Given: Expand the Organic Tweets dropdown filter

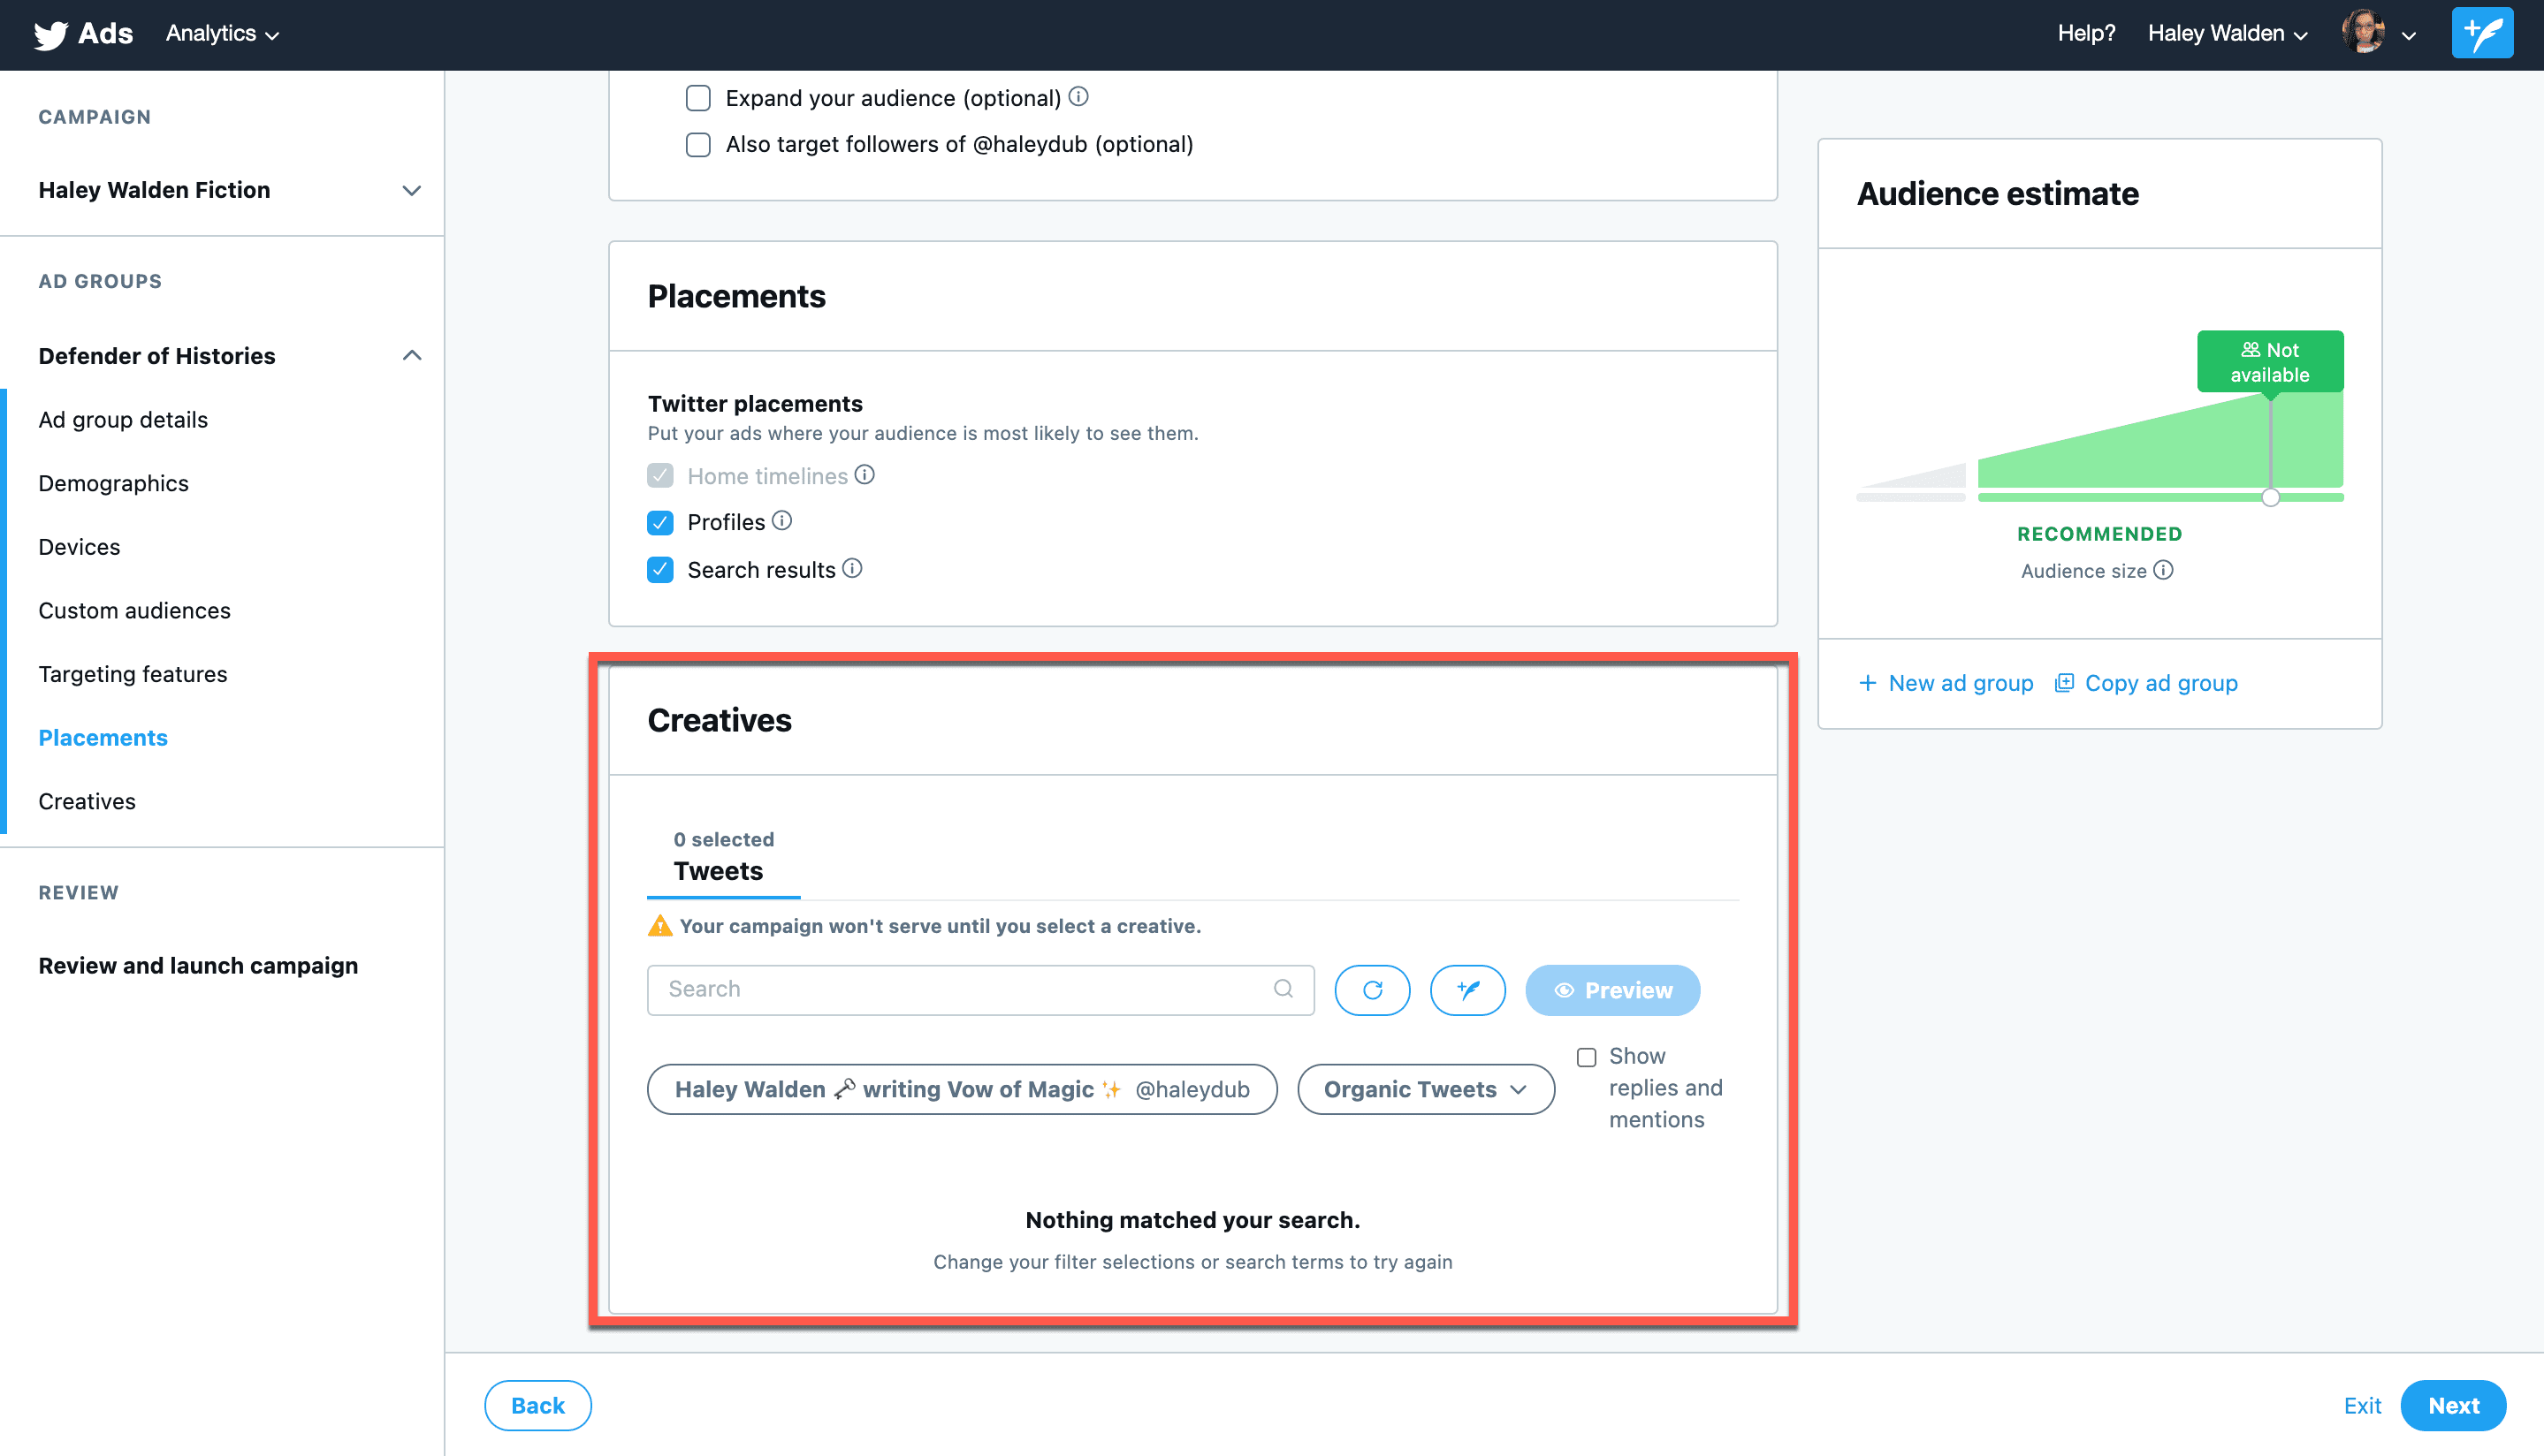Looking at the screenshot, I should click(x=1424, y=1088).
